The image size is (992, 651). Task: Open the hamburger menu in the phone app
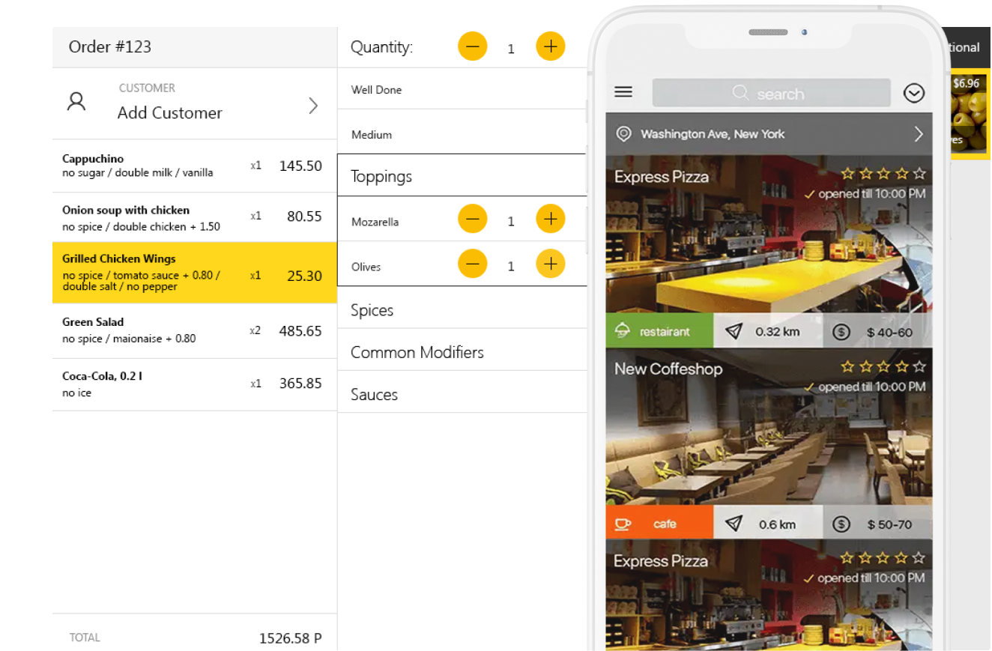pyautogui.click(x=623, y=92)
